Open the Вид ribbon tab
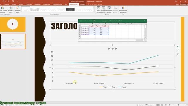The height and width of the screenshot is (106, 188). (66, 4)
